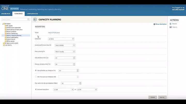The image size is (186, 104).
Task: Open the Dashboards tab
Action: tap(6, 14)
